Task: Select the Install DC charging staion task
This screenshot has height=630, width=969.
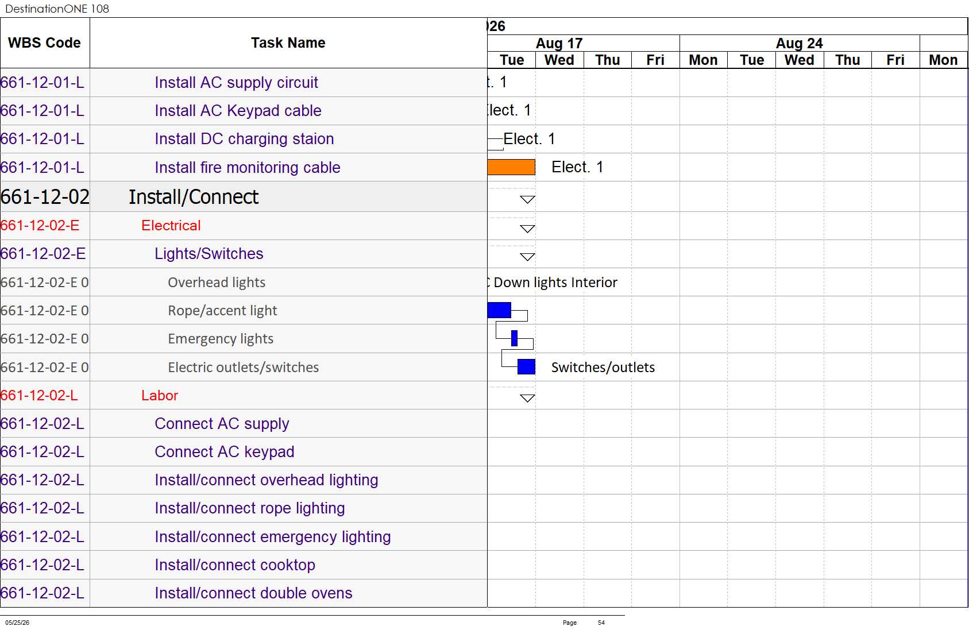Action: pyautogui.click(x=244, y=139)
